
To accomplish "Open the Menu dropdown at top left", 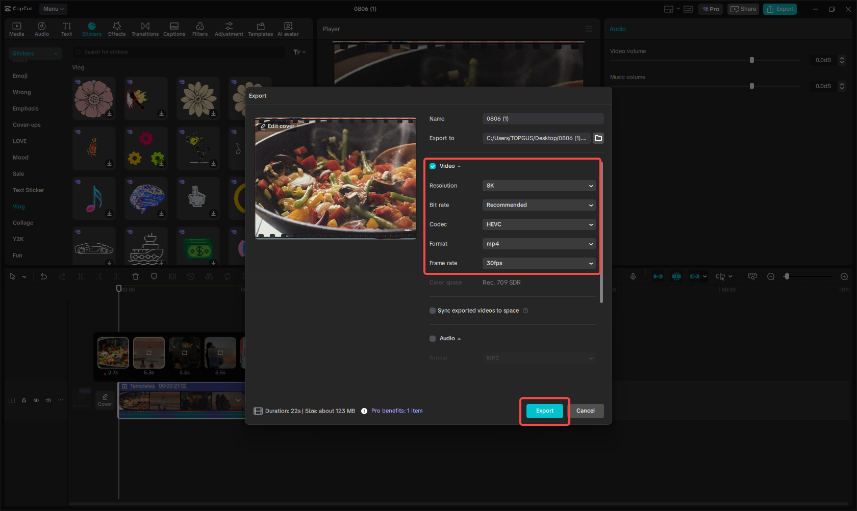I will click(x=53, y=9).
